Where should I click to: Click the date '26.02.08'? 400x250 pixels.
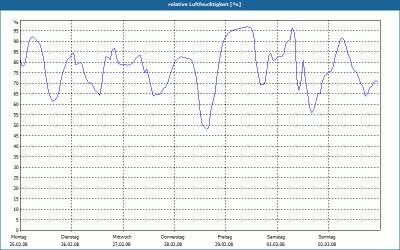70,244
